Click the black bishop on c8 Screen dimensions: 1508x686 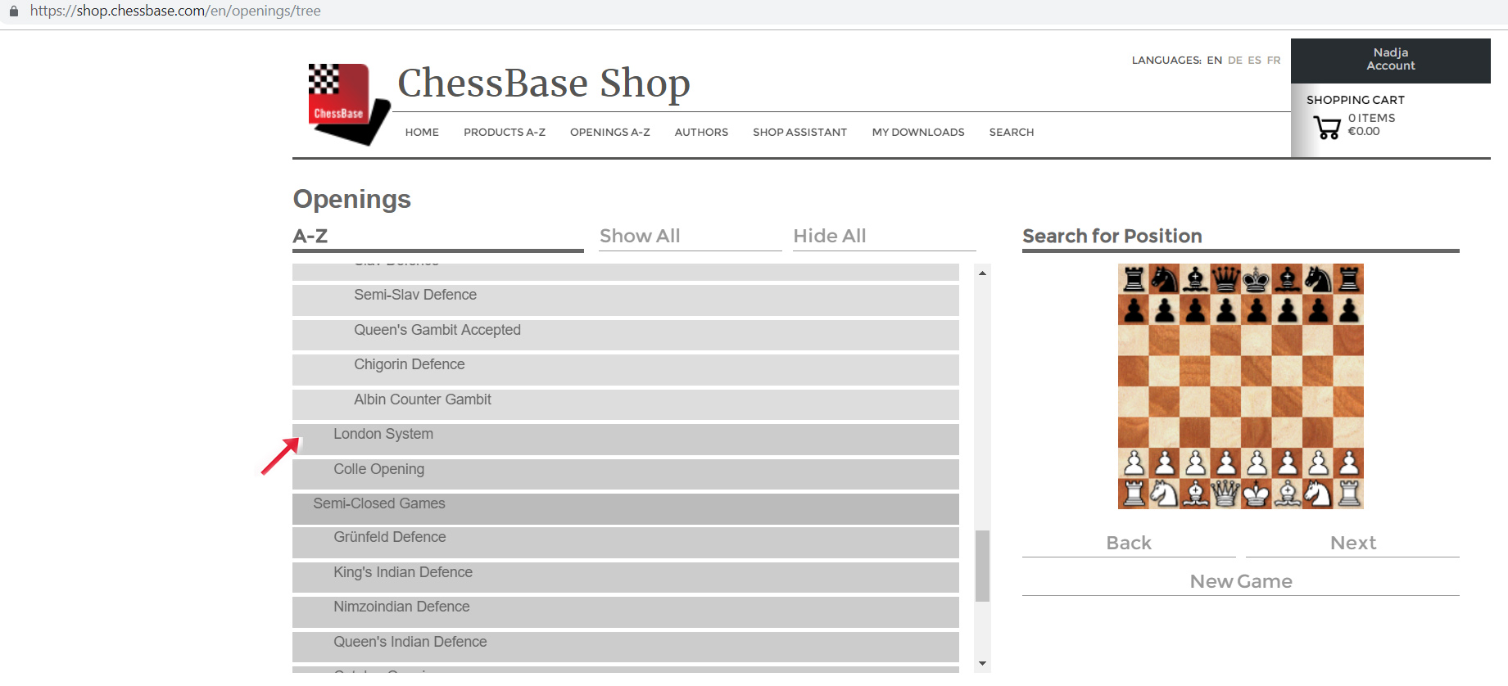pos(1195,279)
